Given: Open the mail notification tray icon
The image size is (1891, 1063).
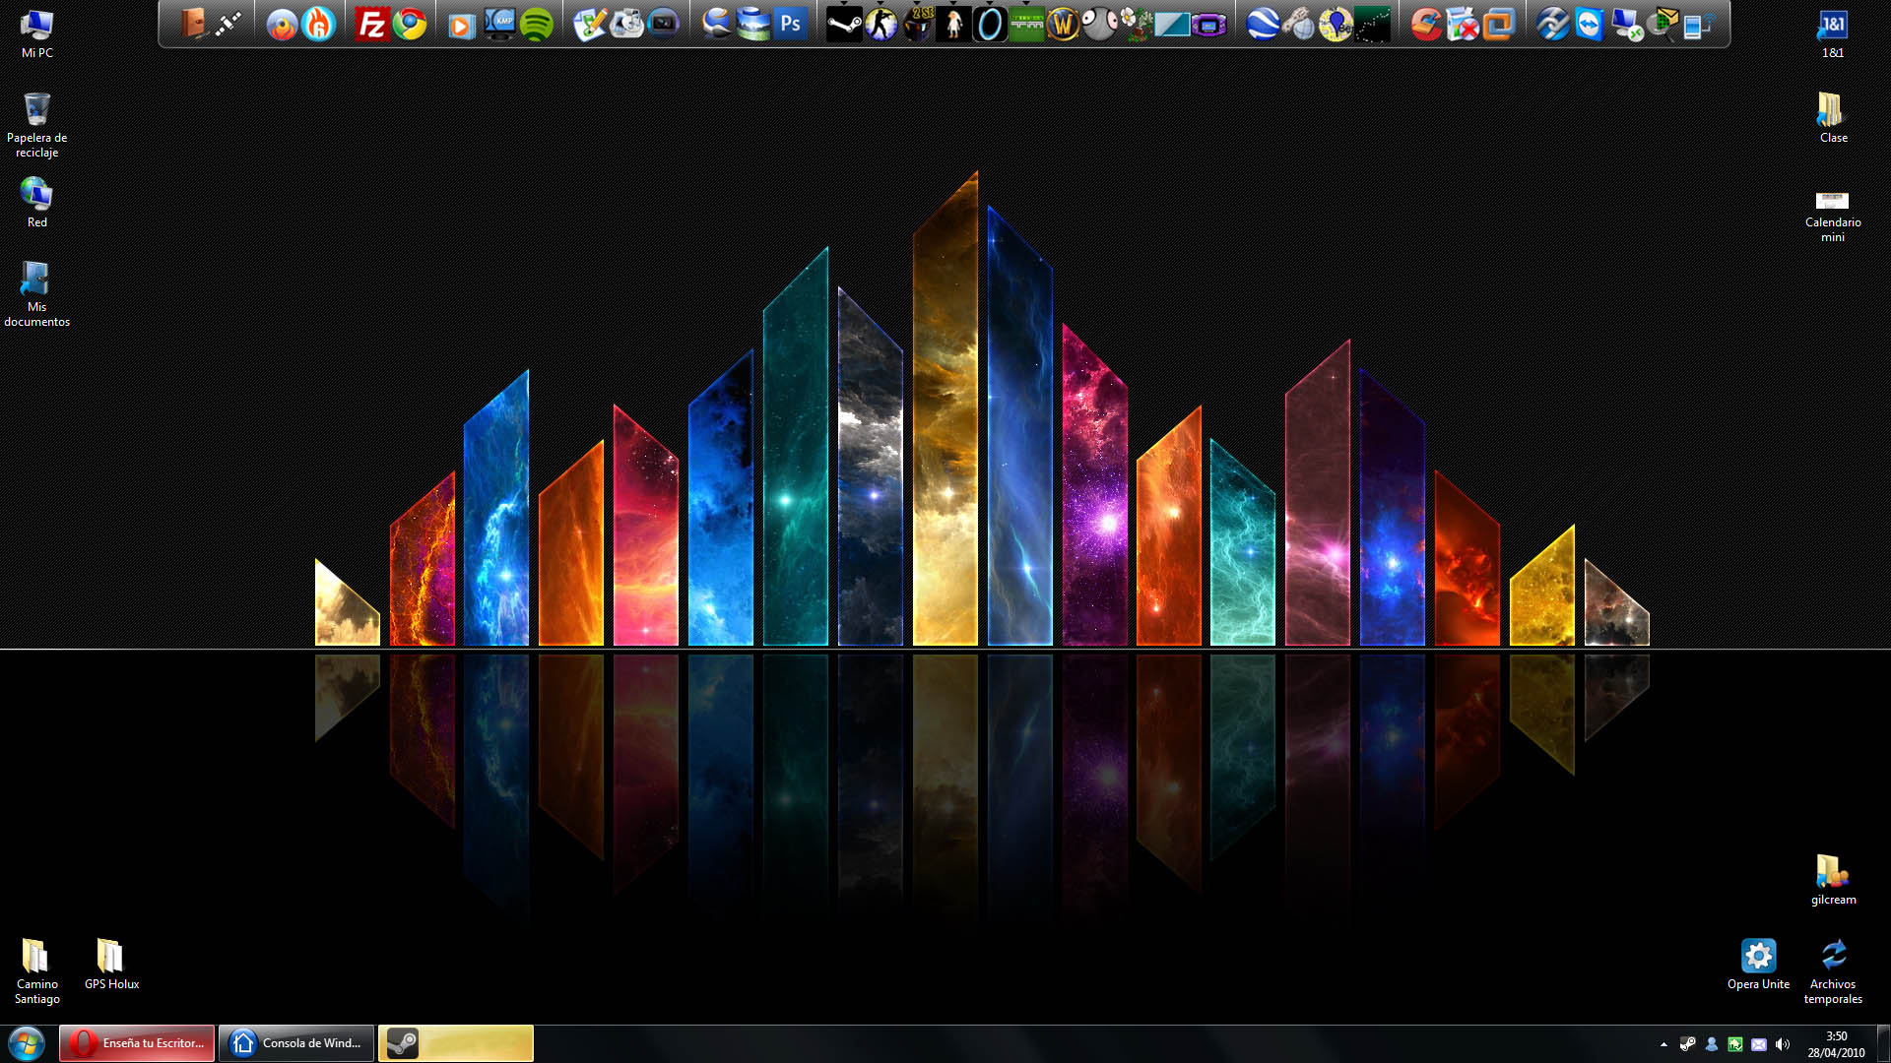Looking at the screenshot, I should (1759, 1044).
